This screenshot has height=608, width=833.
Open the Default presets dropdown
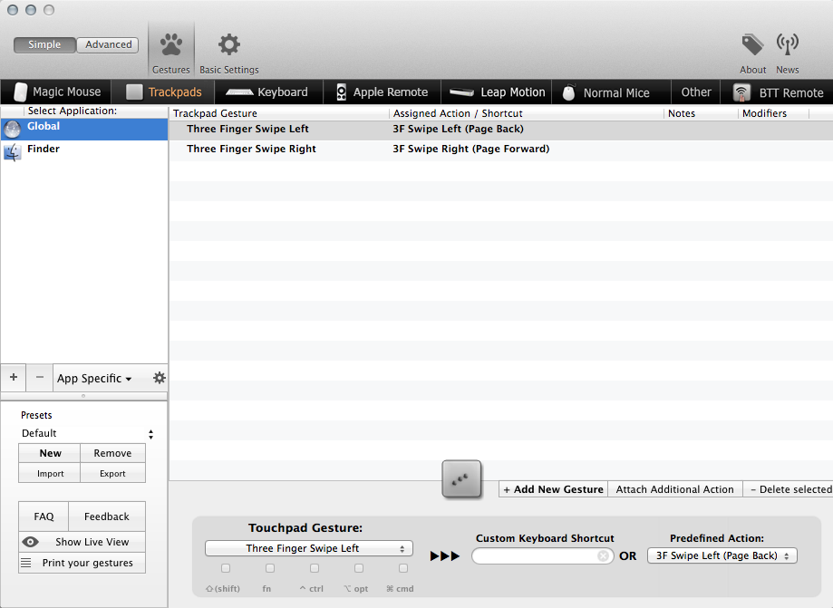click(x=87, y=433)
